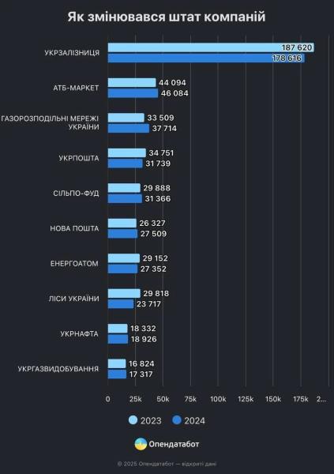The image size is (334, 474).
Task: Select the value 27 509
Action: [x=153, y=234]
